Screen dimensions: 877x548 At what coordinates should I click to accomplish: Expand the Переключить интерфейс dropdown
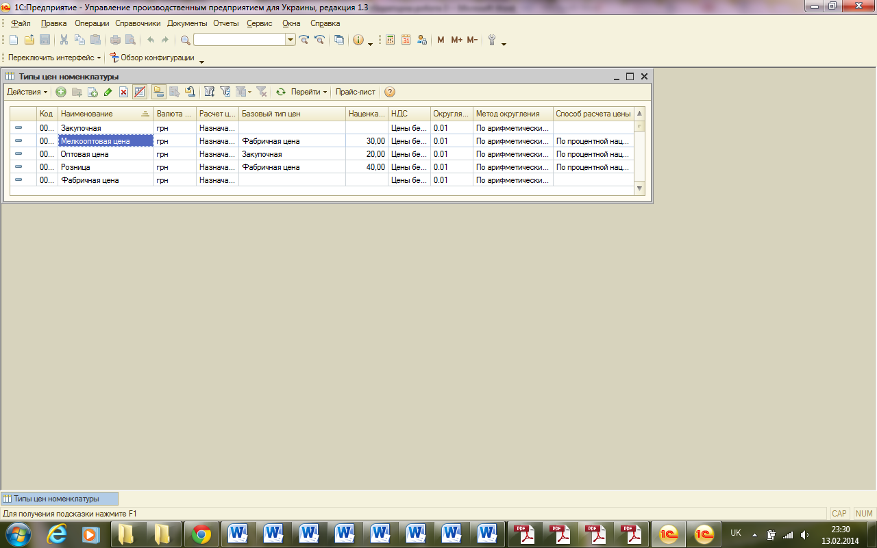tap(55, 58)
